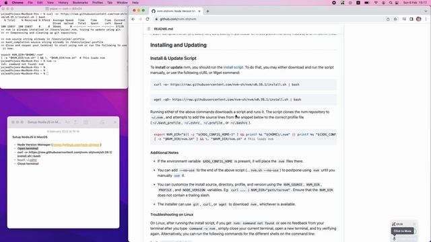Open media/photo button in Notes toolbar
This screenshot has width=431, height=242.
click(102, 122)
